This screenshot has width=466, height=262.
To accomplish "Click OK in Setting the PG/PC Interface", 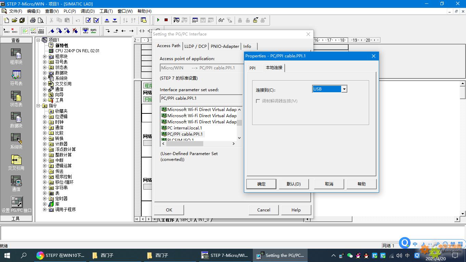I will click(169, 210).
